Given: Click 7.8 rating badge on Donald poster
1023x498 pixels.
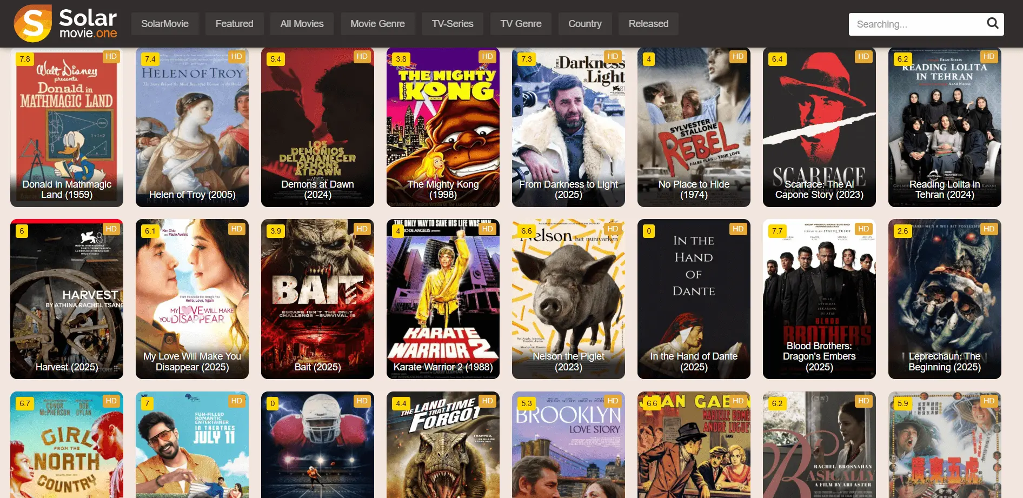Looking at the screenshot, I should click(25, 59).
